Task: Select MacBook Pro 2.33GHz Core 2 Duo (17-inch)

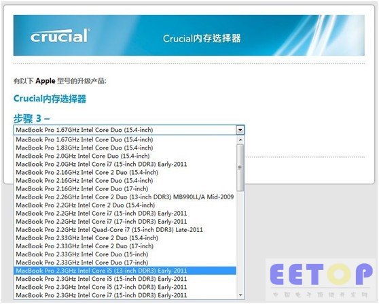Action: pyautogui.click(x=125, y=246)
